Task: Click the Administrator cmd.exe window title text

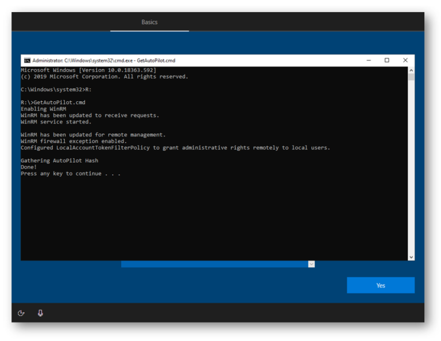Action: tap(104, 60)
